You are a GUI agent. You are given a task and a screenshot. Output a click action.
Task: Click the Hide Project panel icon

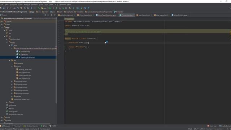coord(55,15)
